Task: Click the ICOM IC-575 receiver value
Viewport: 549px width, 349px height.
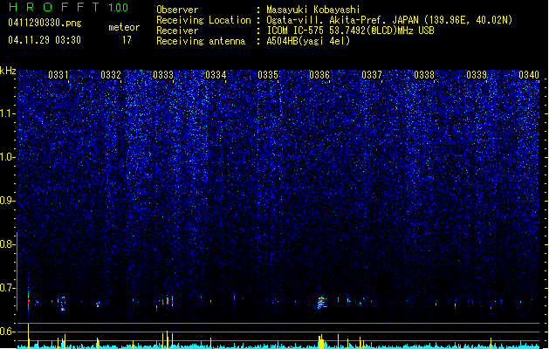Action: 350,31
